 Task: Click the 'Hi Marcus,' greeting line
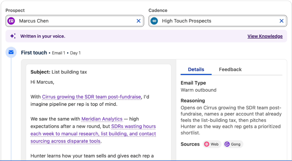pos(42,82)
